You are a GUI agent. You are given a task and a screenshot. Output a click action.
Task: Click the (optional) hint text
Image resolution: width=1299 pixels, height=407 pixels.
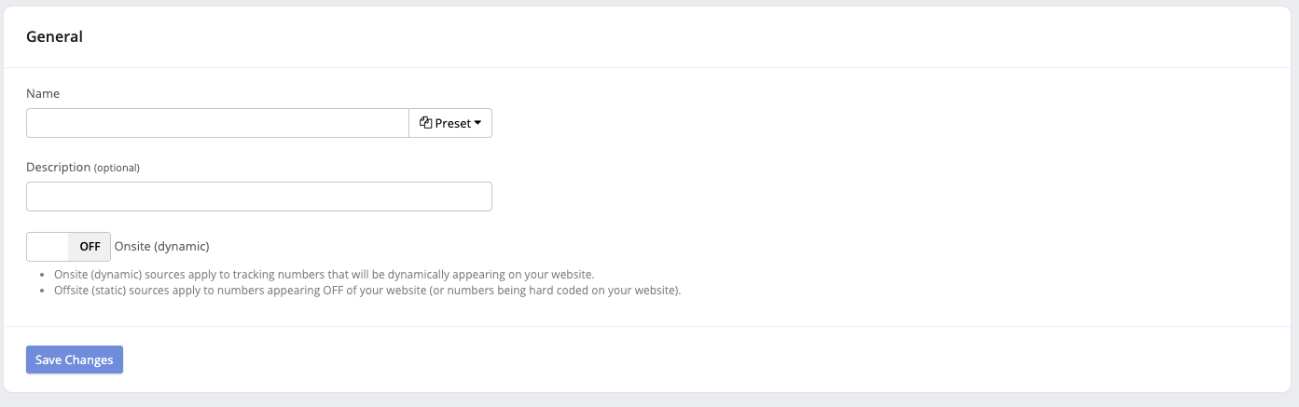(x=117, y=168)
